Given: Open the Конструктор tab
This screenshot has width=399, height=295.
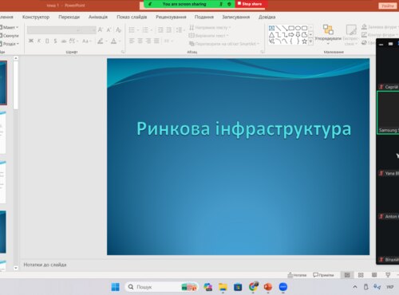Looking at the screenshot, I should (36, 17).
